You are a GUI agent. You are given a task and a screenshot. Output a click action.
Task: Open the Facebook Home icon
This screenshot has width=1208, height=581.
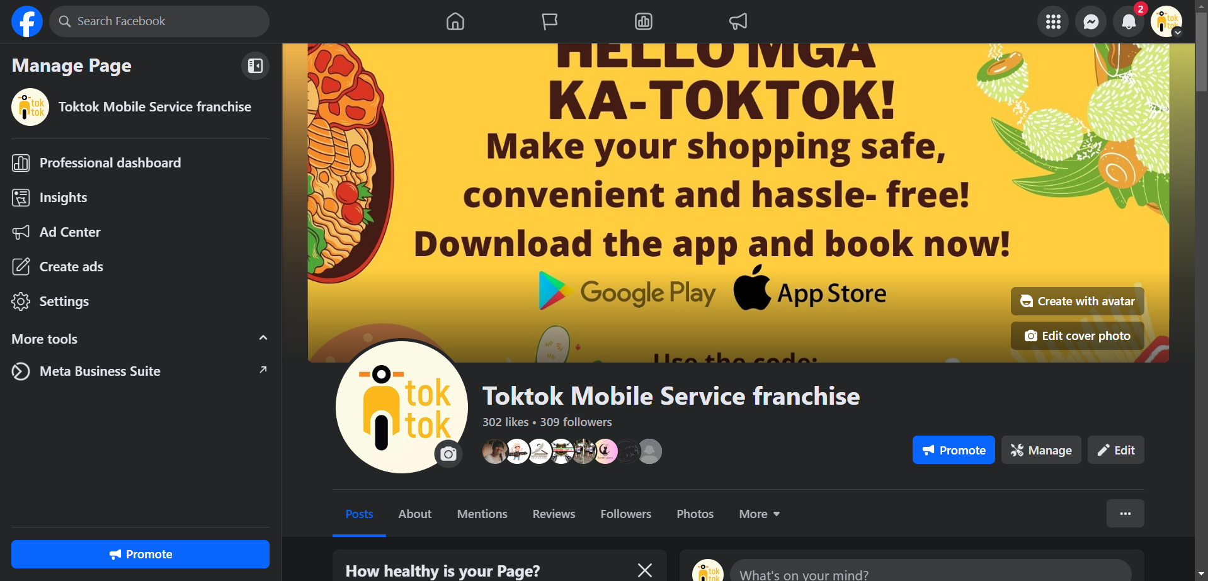[x=455, y=21]
